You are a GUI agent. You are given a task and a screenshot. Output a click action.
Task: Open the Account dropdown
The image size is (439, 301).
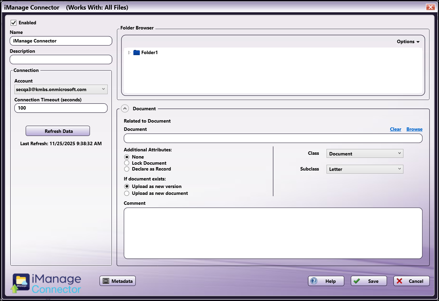click(104, 89)
